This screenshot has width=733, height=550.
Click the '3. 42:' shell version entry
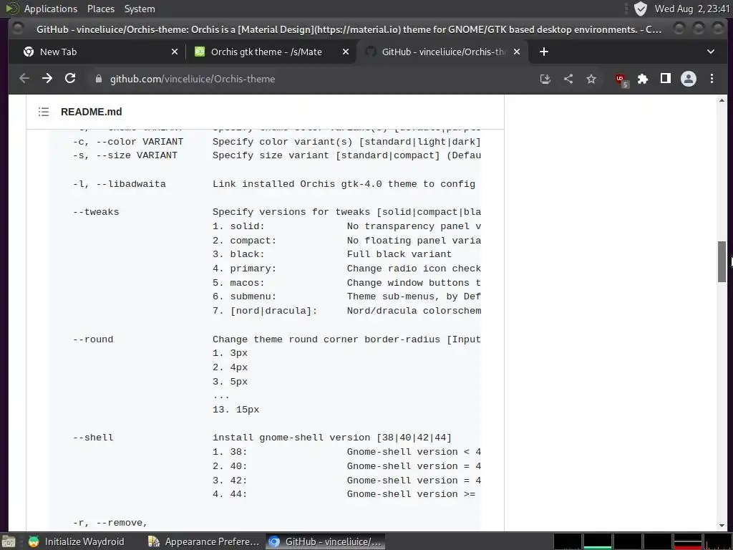coord(230,481)
